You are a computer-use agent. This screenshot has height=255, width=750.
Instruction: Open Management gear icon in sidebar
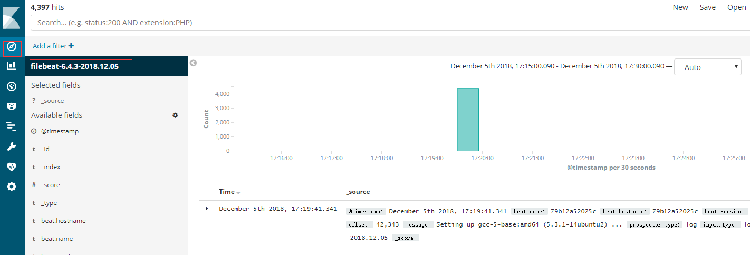(12, 186)
